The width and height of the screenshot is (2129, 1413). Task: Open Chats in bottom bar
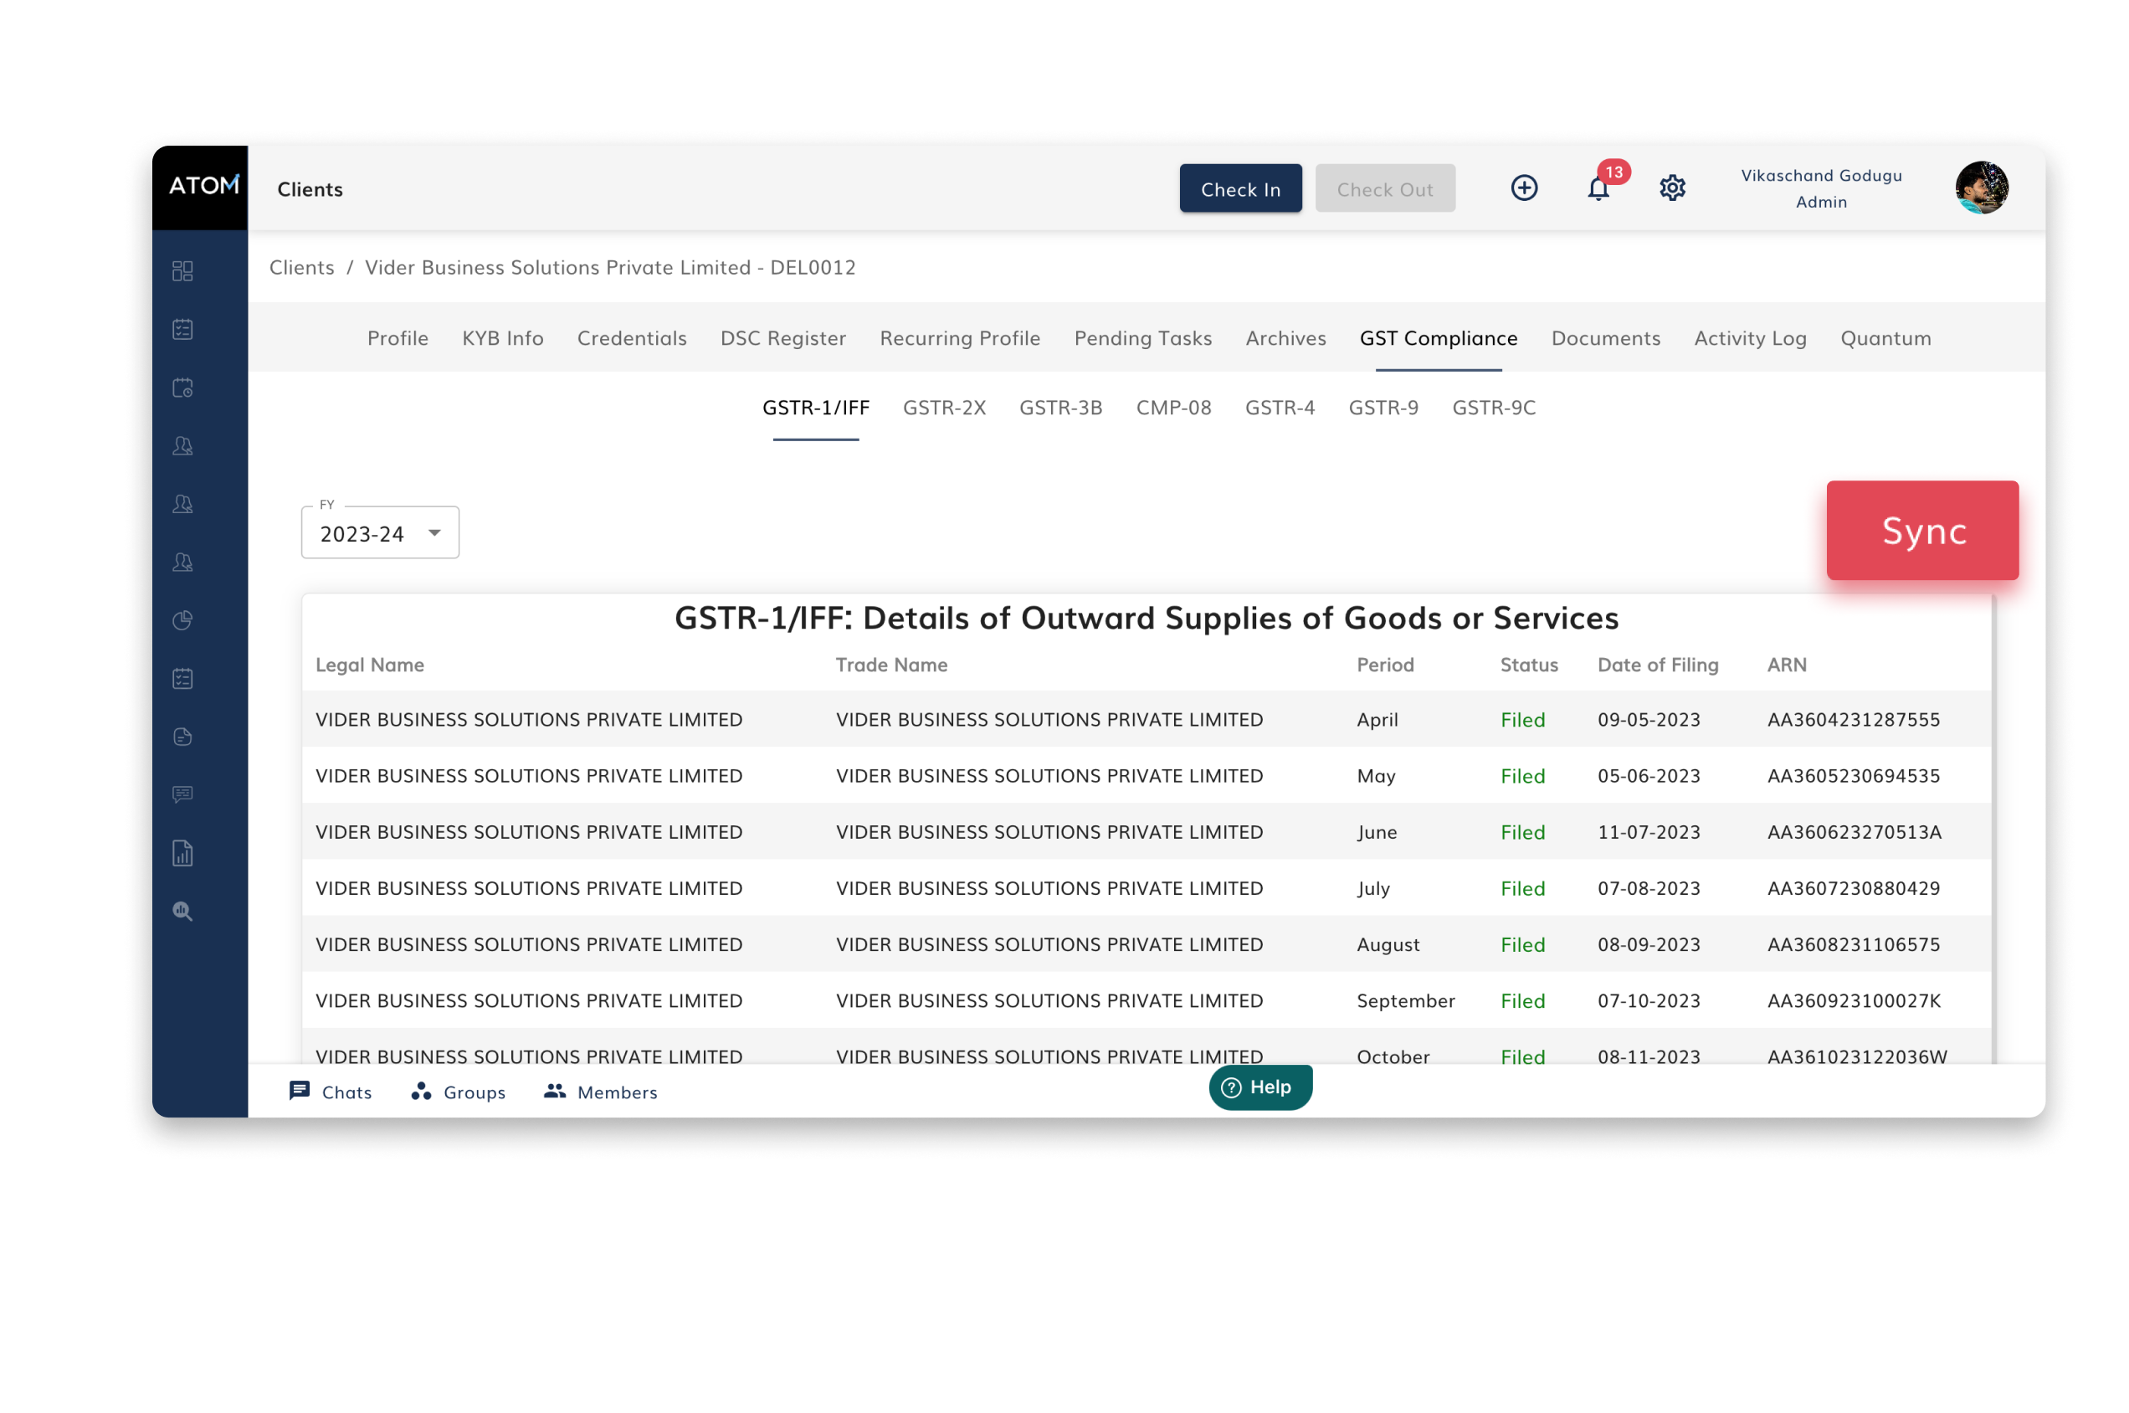coord(331,1093)
